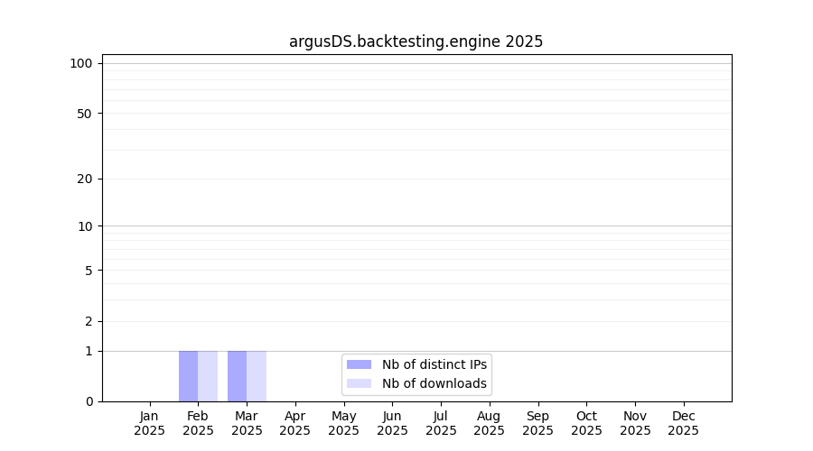This screenshot has height=451, width=813.
Task: Click the February downloads bar
Action: [x=208, y=376]
